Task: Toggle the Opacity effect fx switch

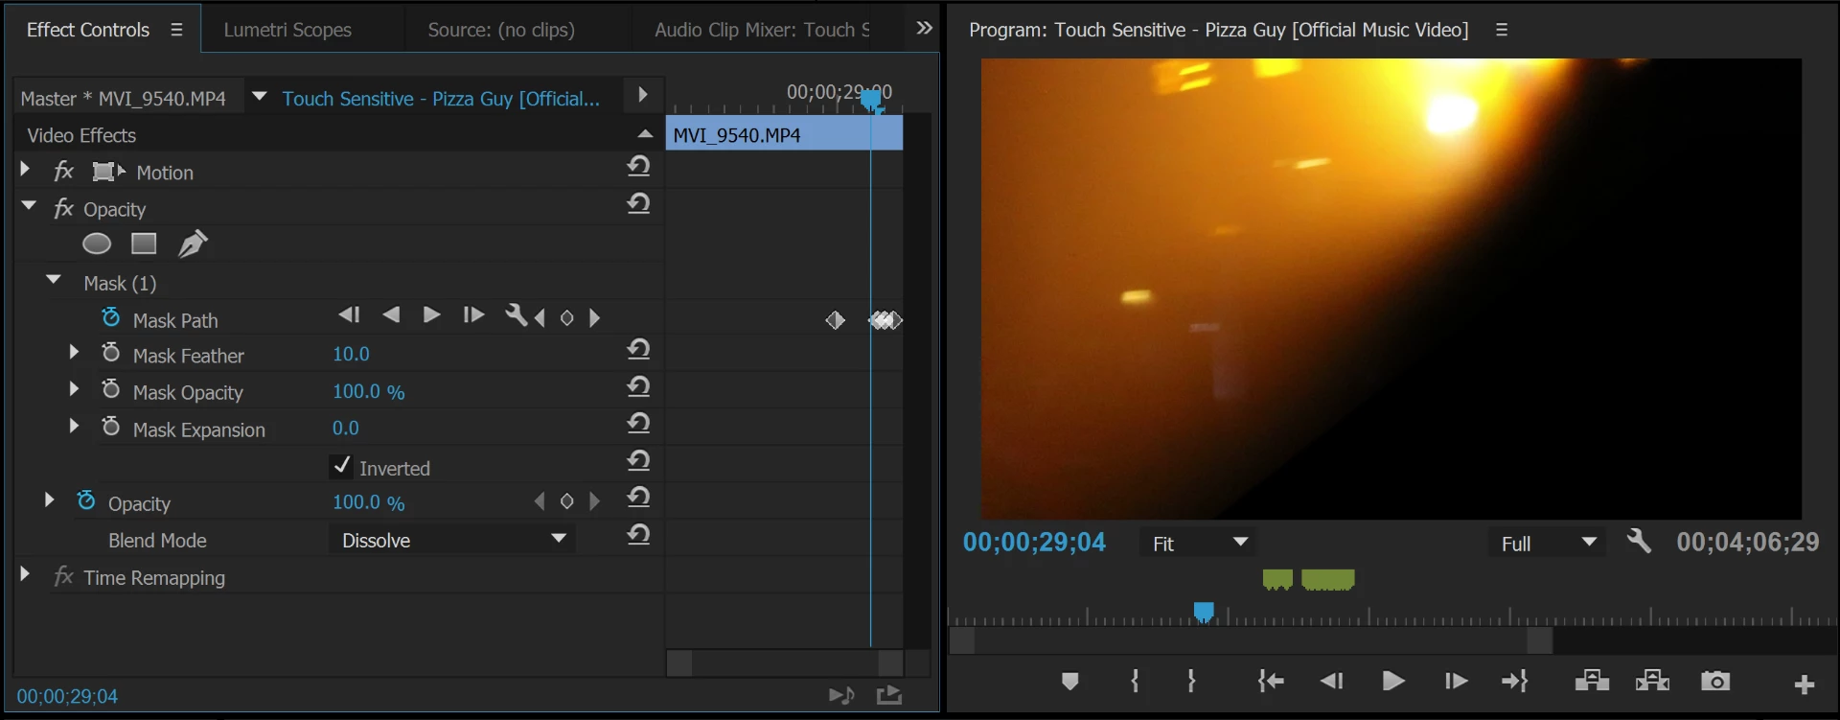Action: [x=64, y=208]
